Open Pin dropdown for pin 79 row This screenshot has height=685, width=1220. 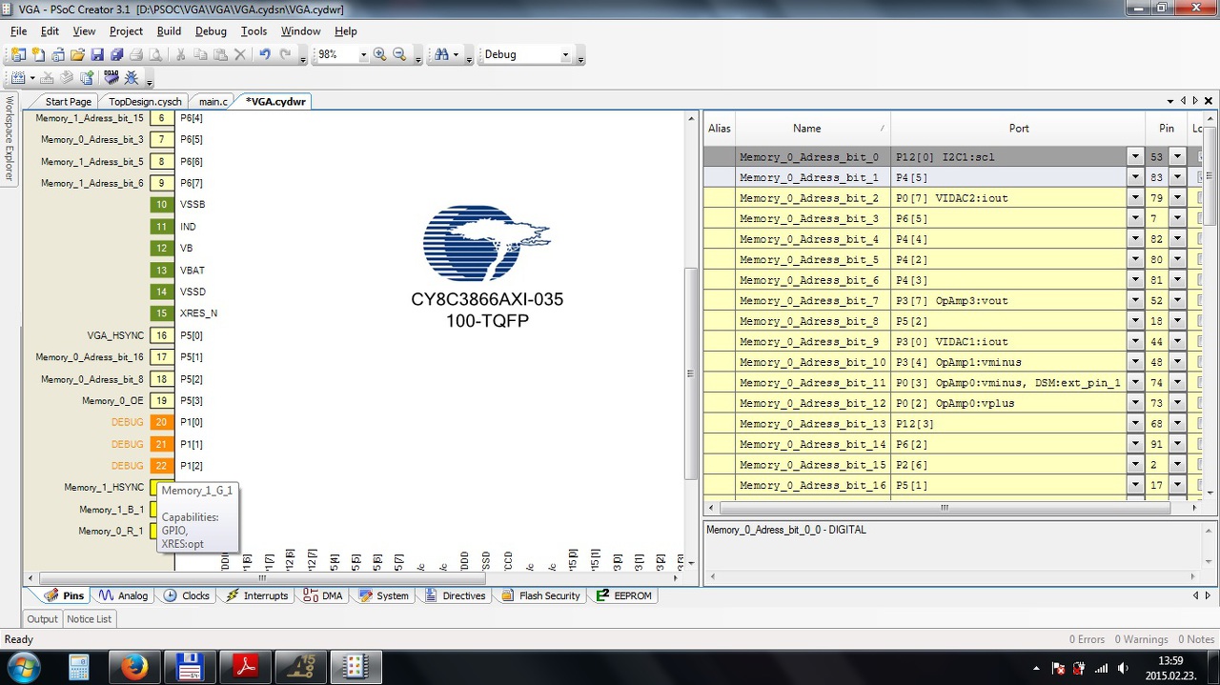coord(1177,198)
